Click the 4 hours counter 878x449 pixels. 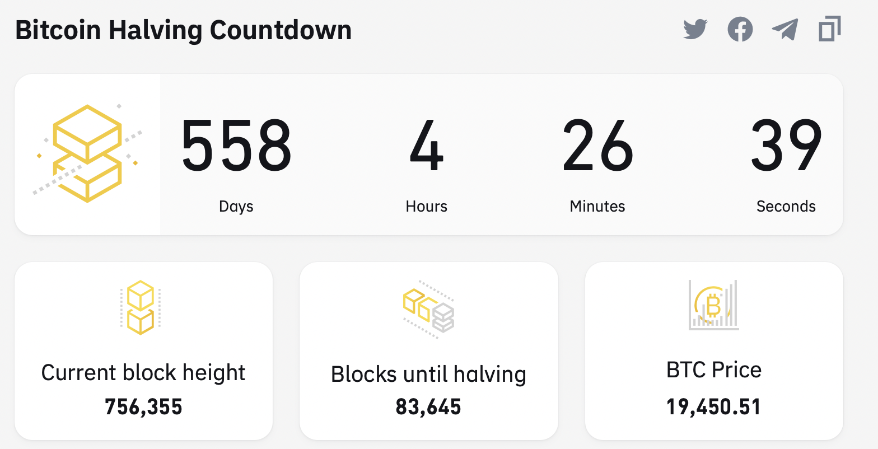coord(427,147)
